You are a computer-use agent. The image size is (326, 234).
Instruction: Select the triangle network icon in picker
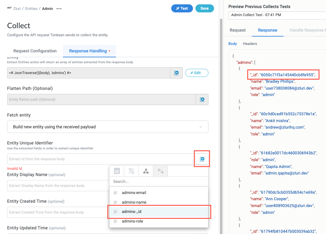point(146,171)
